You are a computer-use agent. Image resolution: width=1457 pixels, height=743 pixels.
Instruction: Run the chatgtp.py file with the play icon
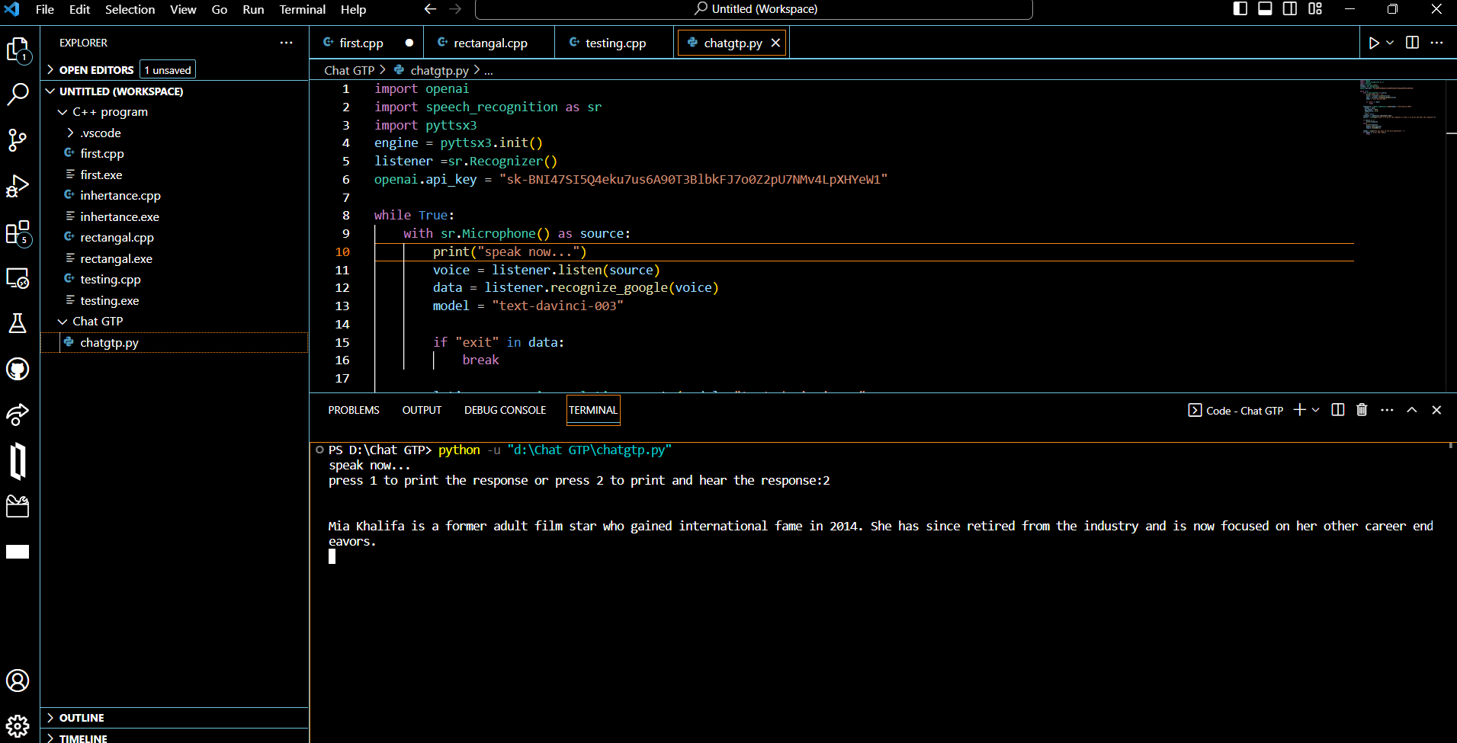coord(1375,42)
